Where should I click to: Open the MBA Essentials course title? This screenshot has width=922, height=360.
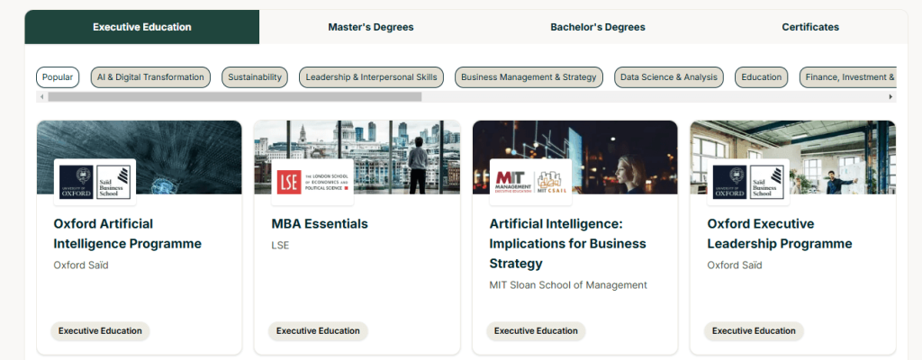click(x=320, y=223)
